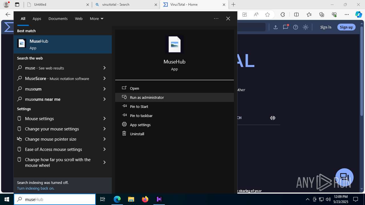Expand the More filter dropdown
365x205 pixels.
(96, 19)
